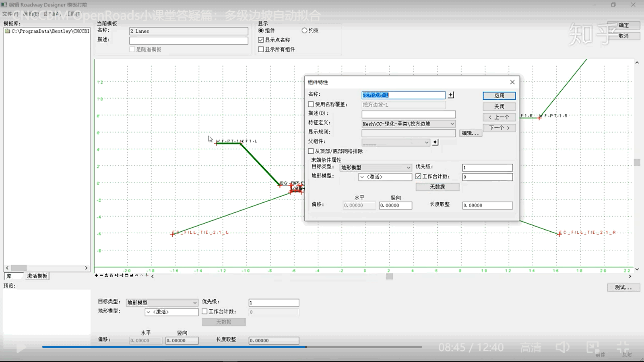Click the fit view rectangle icon below canvas
The width and height of the screenshot is (644, 362).
(x=127, y=276)
